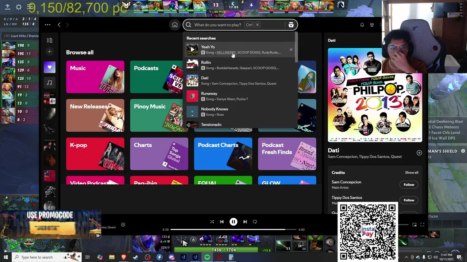Open Steam from taskbar
This screenshot has width=467, height=262.
pos(135,257)
